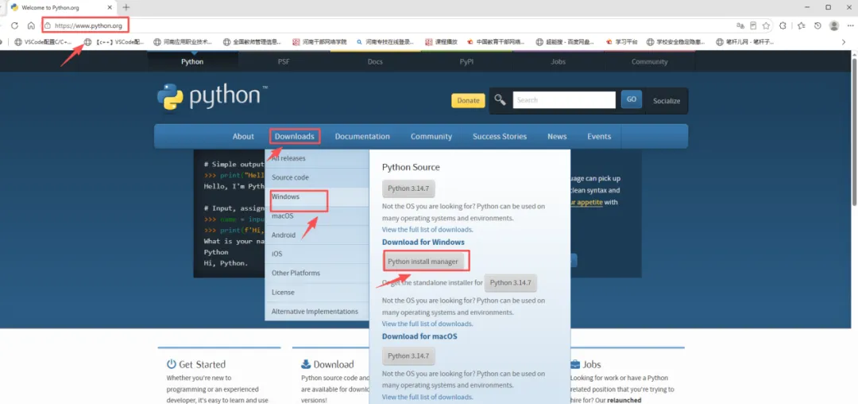Open the 笔杆儿网 bookmark
858x404 pixels.
pyautogui.click(x=744, y=41)
